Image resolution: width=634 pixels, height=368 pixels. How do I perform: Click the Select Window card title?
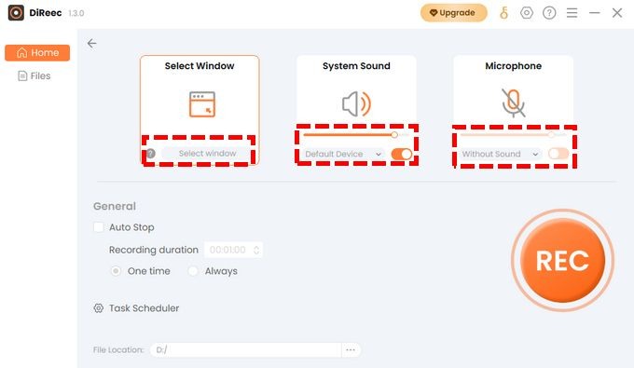pos(200,66)
